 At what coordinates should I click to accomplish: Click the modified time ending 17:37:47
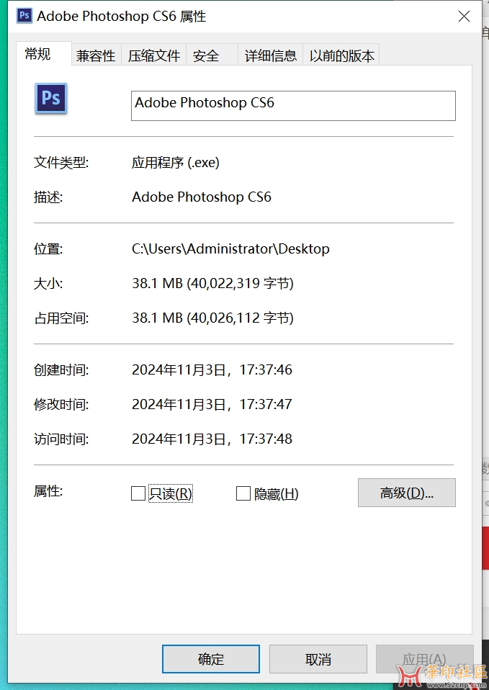pos(212,404)
